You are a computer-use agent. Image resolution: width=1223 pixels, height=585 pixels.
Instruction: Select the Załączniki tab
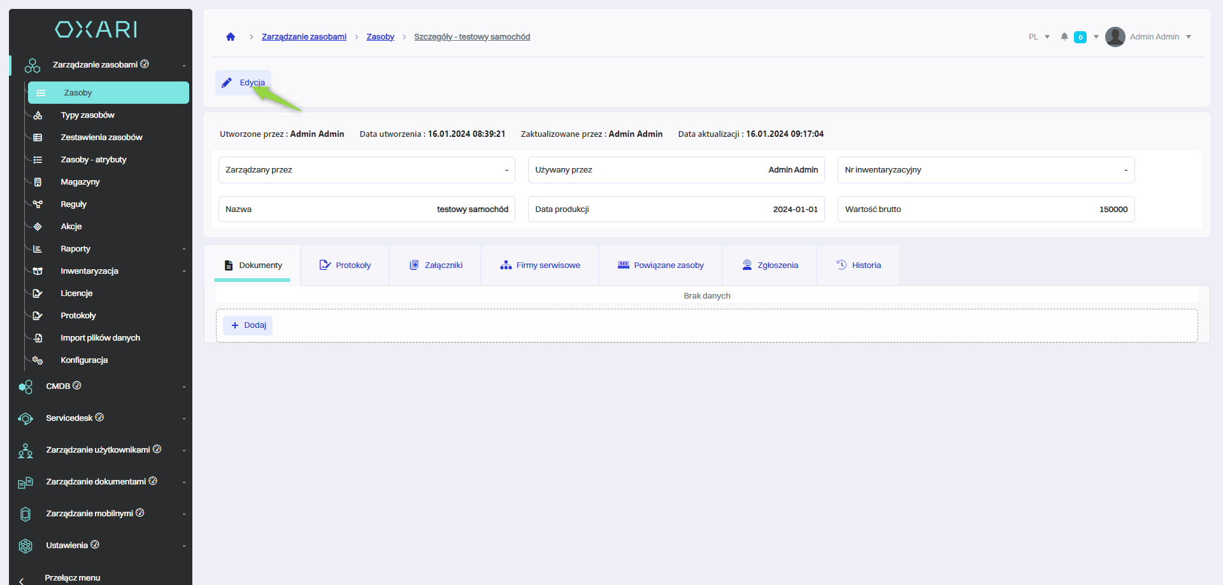tap(436, 265)
